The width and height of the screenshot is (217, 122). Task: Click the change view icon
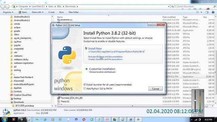(x=198, y=12)
